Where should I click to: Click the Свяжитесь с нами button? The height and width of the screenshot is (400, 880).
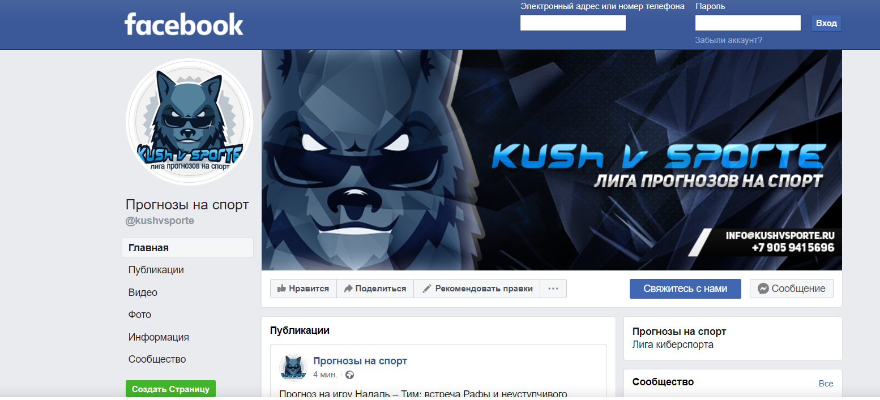tap(685, 289)
